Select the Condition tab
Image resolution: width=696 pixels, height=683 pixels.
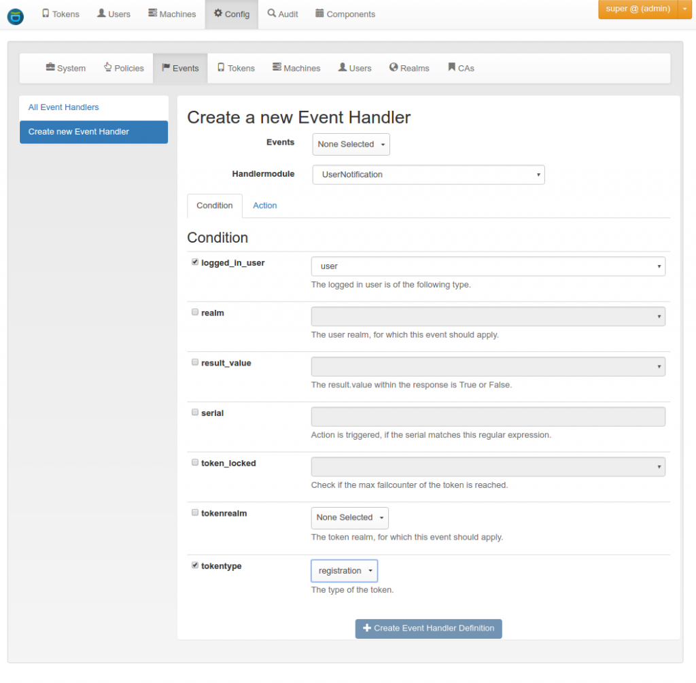214,205
